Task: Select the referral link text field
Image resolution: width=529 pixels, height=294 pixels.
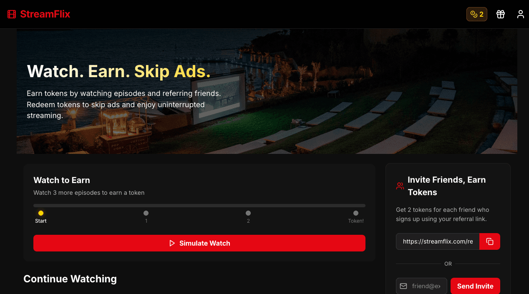Action: click(437, 241)
